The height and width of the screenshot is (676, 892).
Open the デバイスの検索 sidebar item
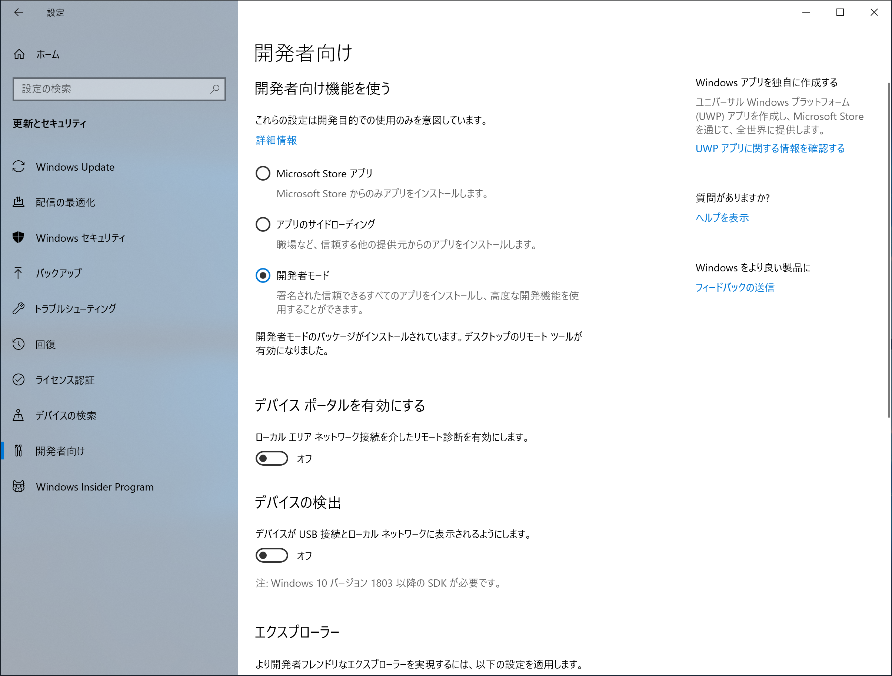[65, 415]
